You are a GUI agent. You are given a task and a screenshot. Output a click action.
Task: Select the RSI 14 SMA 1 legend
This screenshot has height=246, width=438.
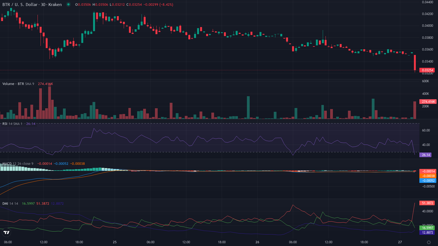13,124
